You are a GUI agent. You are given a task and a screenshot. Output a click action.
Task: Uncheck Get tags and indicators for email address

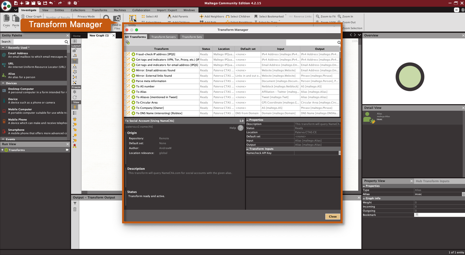point(128,65)
